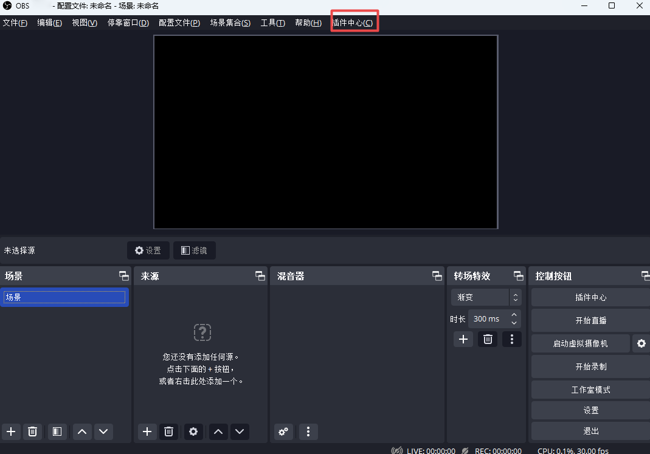Open the 工具(T) menu

(272, 22)
